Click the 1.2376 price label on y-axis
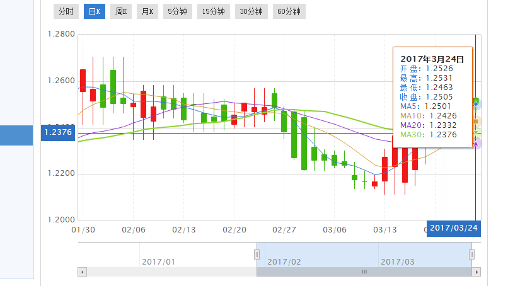Screen dimensions: 520x286 pyautogui.click(x=58, y=132)
